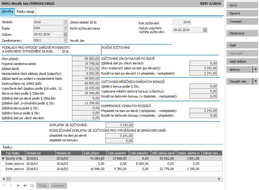The width and height of the screenshot is (259, 190).
Task: Switch to the Hlavička tab
Action: (x=8, y=12)
